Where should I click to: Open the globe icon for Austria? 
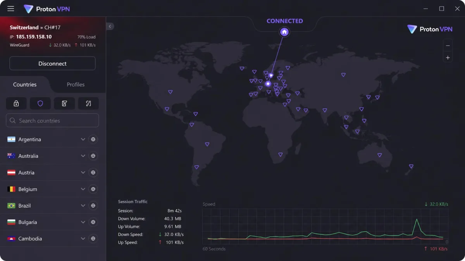point(93,172)
